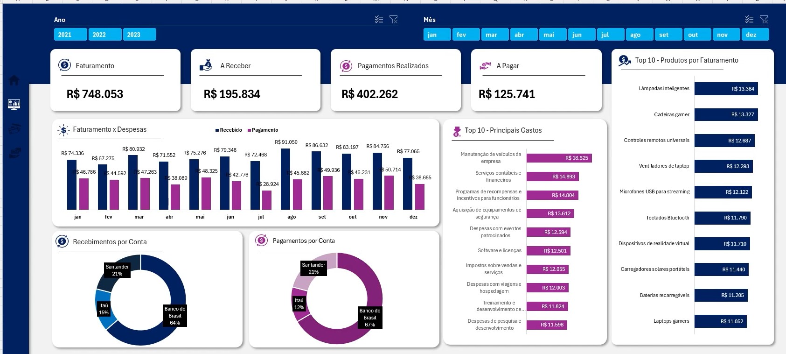Filter by year 2023
The height and width of the screenshot is (354, 786).
click(139, 35)
